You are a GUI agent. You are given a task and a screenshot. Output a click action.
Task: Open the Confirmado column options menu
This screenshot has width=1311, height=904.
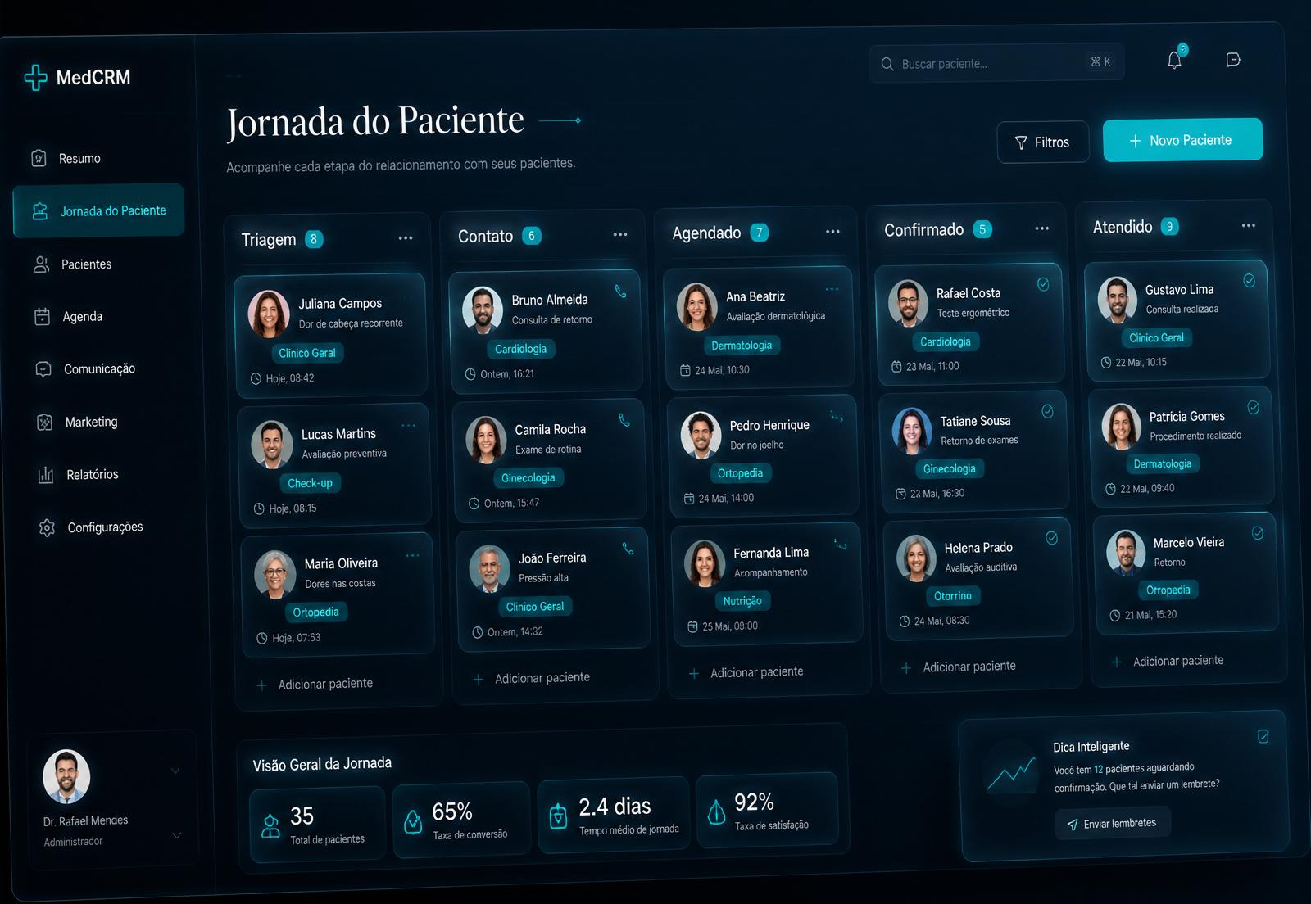tap(1042, 228)
